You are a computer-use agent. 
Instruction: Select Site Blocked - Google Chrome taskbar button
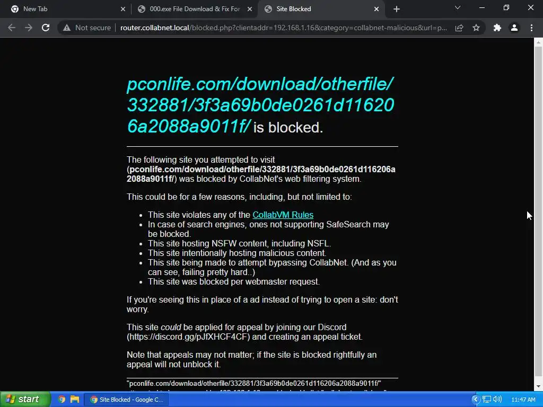(127, 400)
